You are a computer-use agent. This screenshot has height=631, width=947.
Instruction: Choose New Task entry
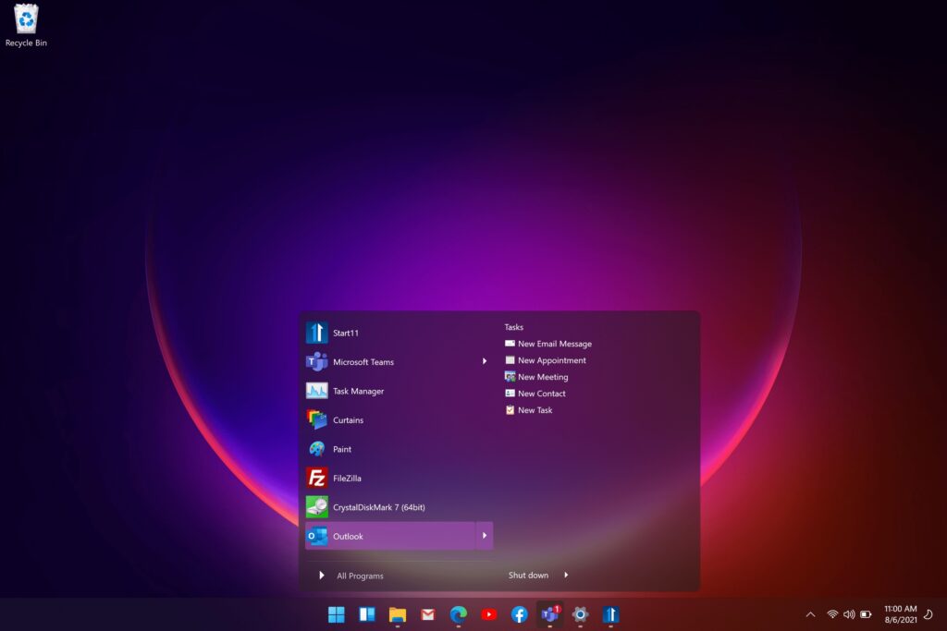[528, 409]
